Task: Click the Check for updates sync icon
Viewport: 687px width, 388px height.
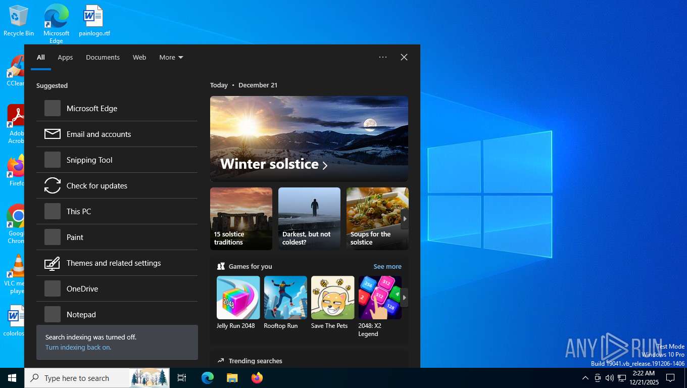Action: pyautogui.click(x=53, y=185)
